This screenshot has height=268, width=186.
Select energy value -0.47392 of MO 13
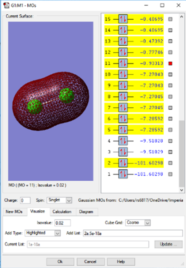pyautogui.click(x=152, y=41)
